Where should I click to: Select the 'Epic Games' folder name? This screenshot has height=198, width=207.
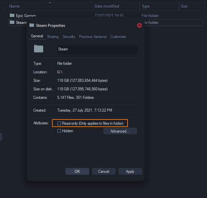tap(26, 16)
